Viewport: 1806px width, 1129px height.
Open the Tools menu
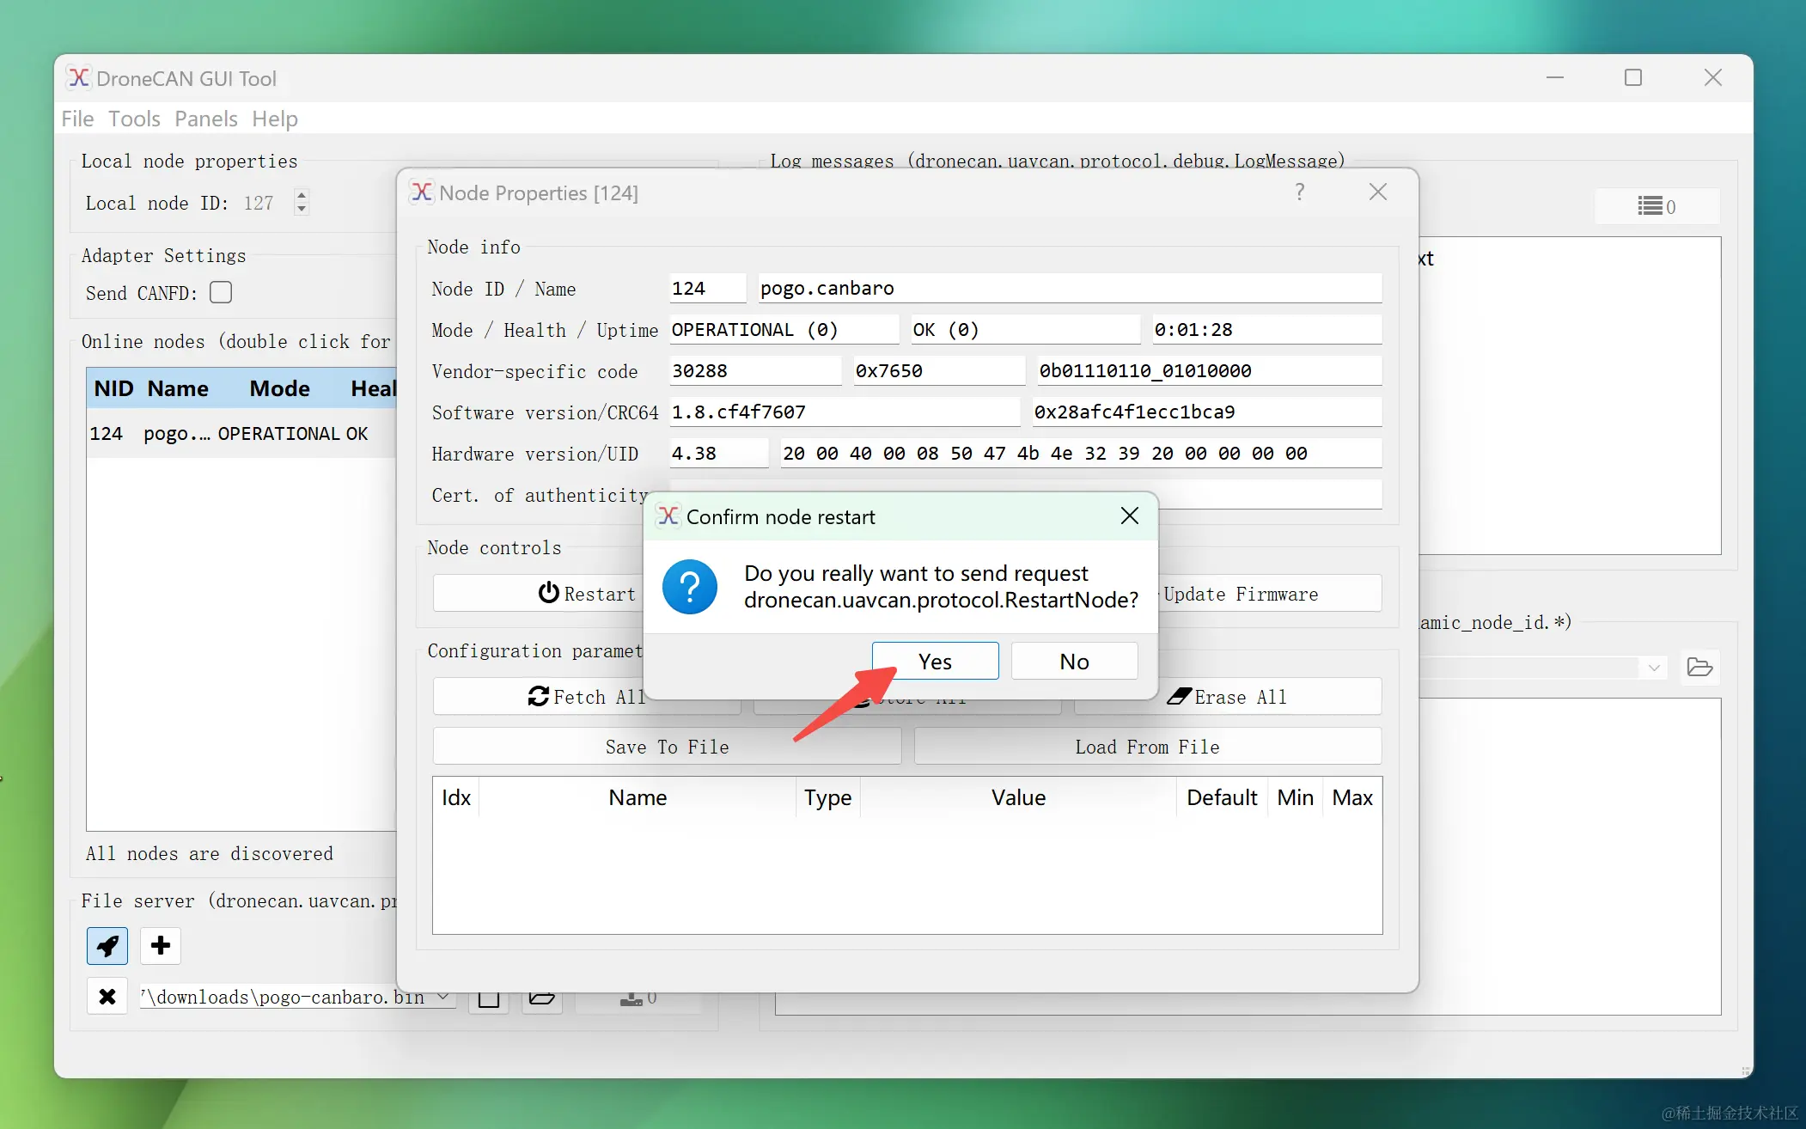134,119
